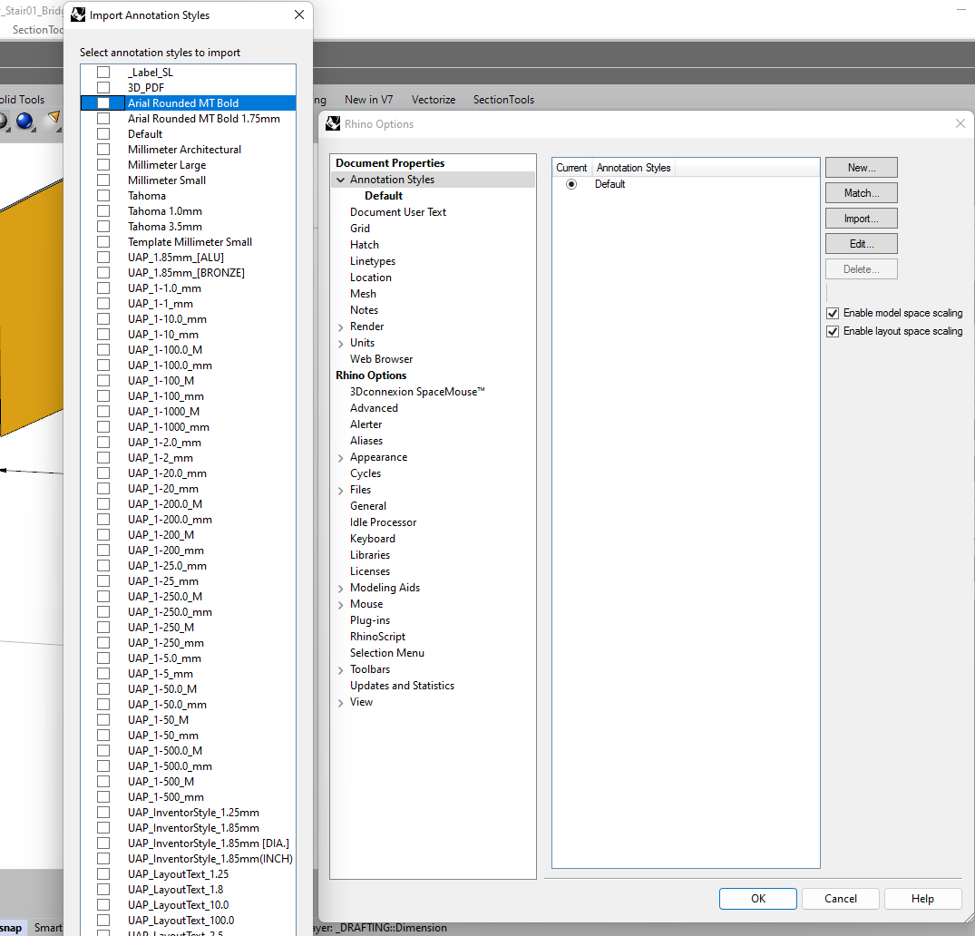The width and height of the screenshot is (975, 936).
Task: Click Rhino logo in Rhino Options title bar
Action: (x=333, y=123)
